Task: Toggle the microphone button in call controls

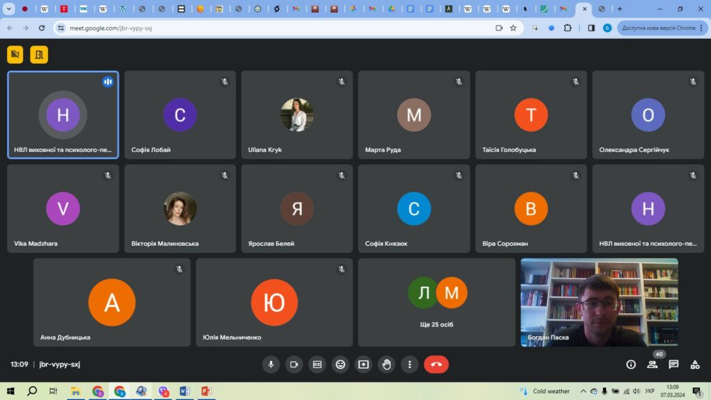Action: coord(271,365)
